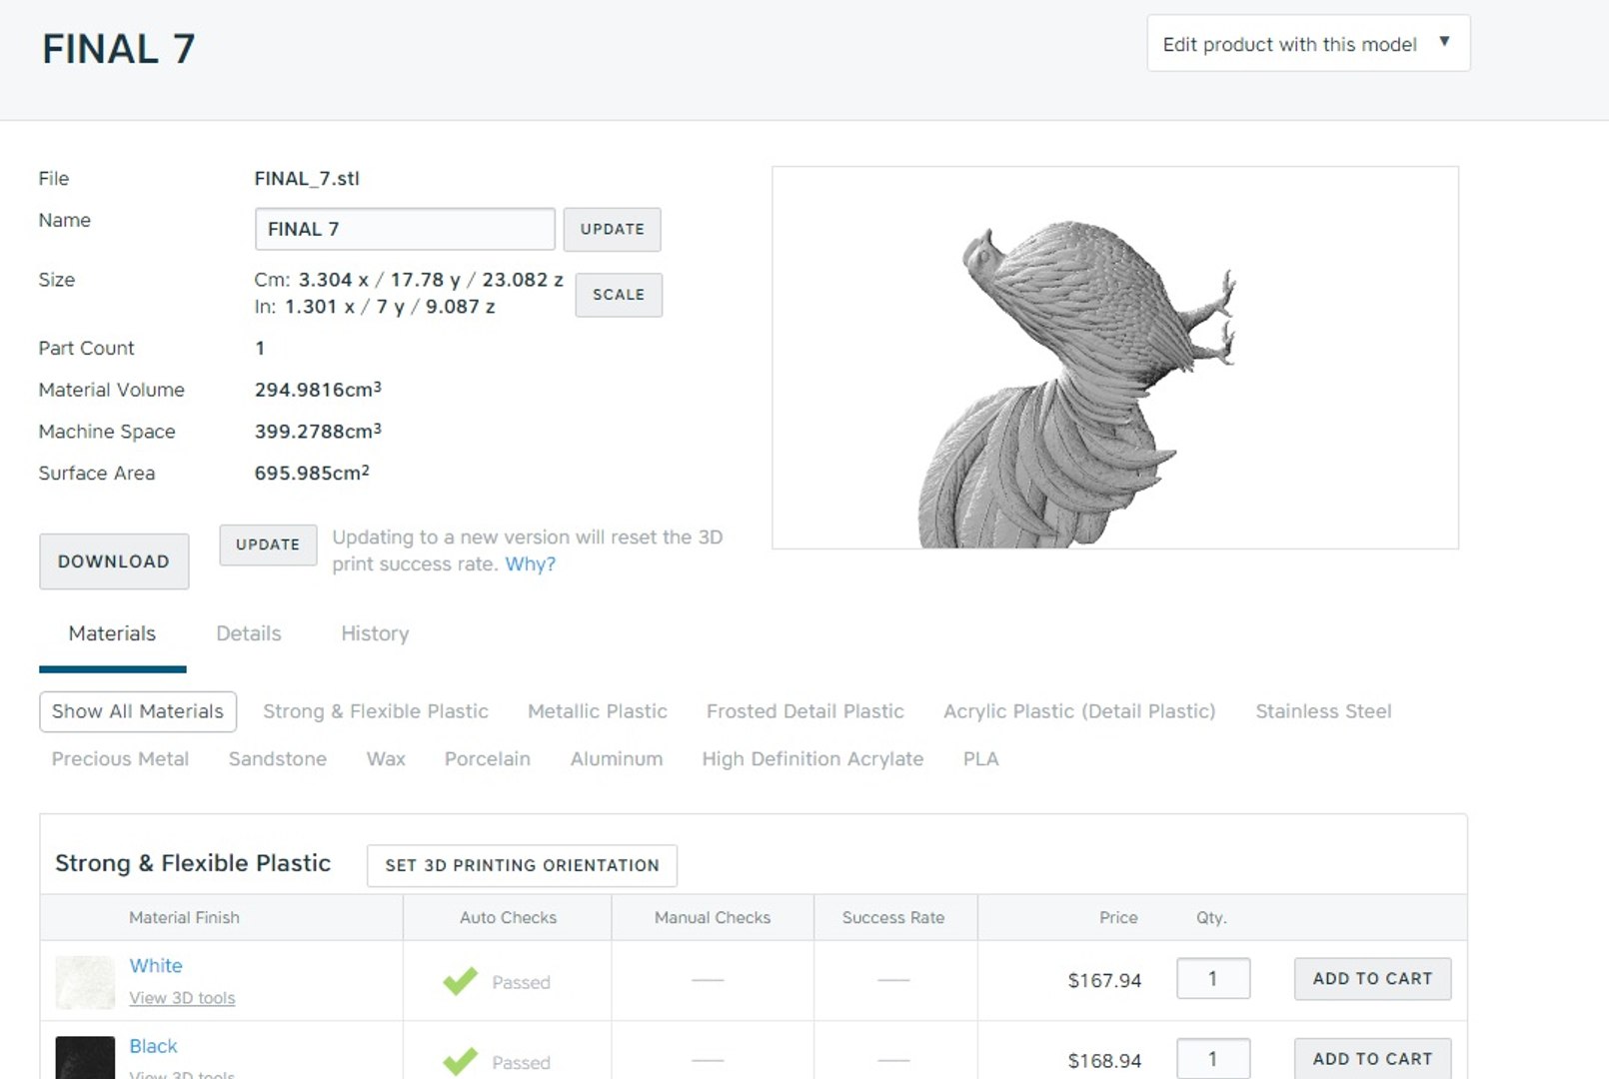This screenshot has width=1609, height=1079.
Task: Switch to the Details tab
Action: click(249, 633)
